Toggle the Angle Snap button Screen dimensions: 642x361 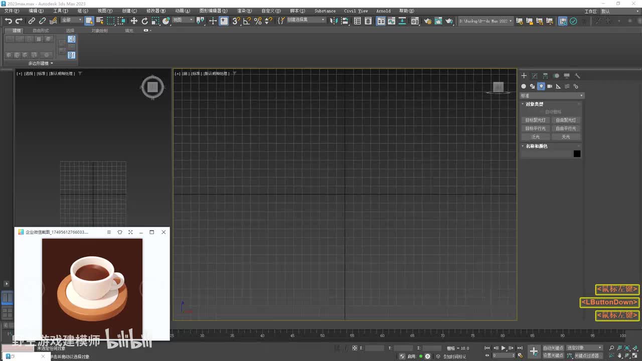(247, 21)
